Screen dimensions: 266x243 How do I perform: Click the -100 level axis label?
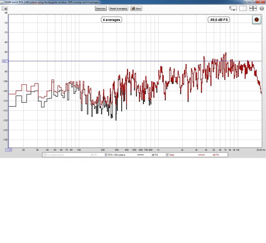[5, 81]
